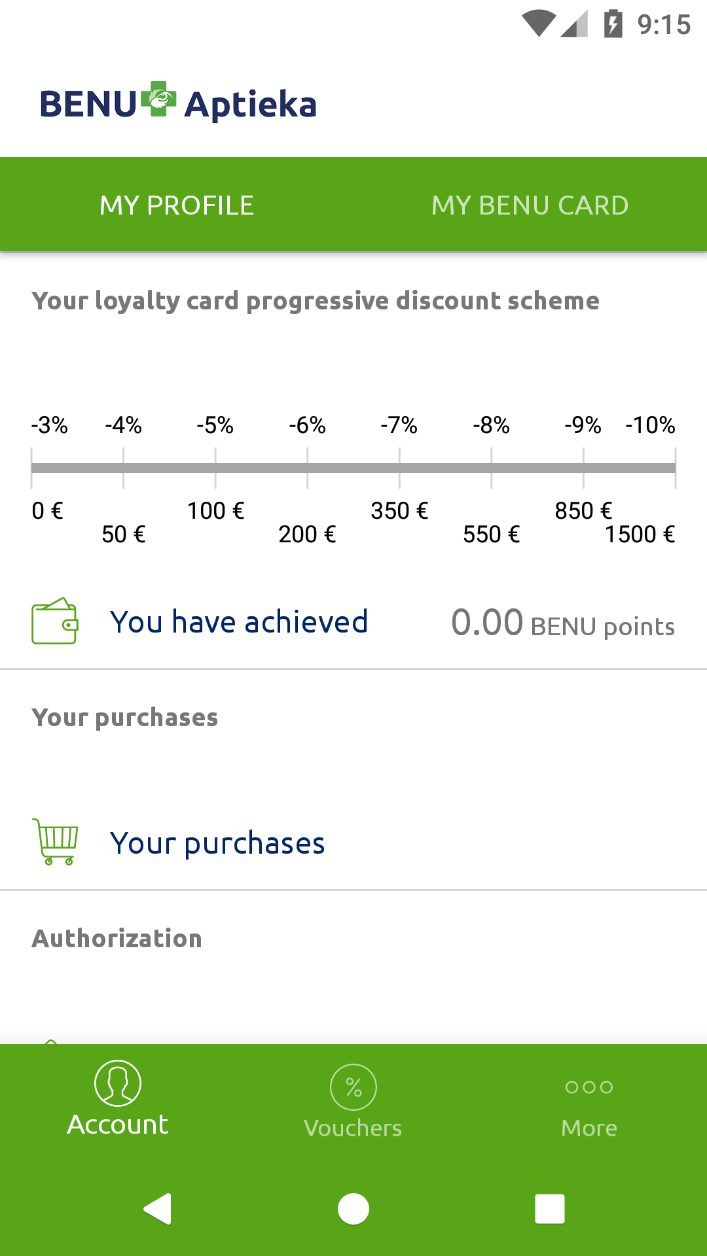Tap the Authorization section heading
This screenshot has width=707, height=1256.
pos(117,939)
